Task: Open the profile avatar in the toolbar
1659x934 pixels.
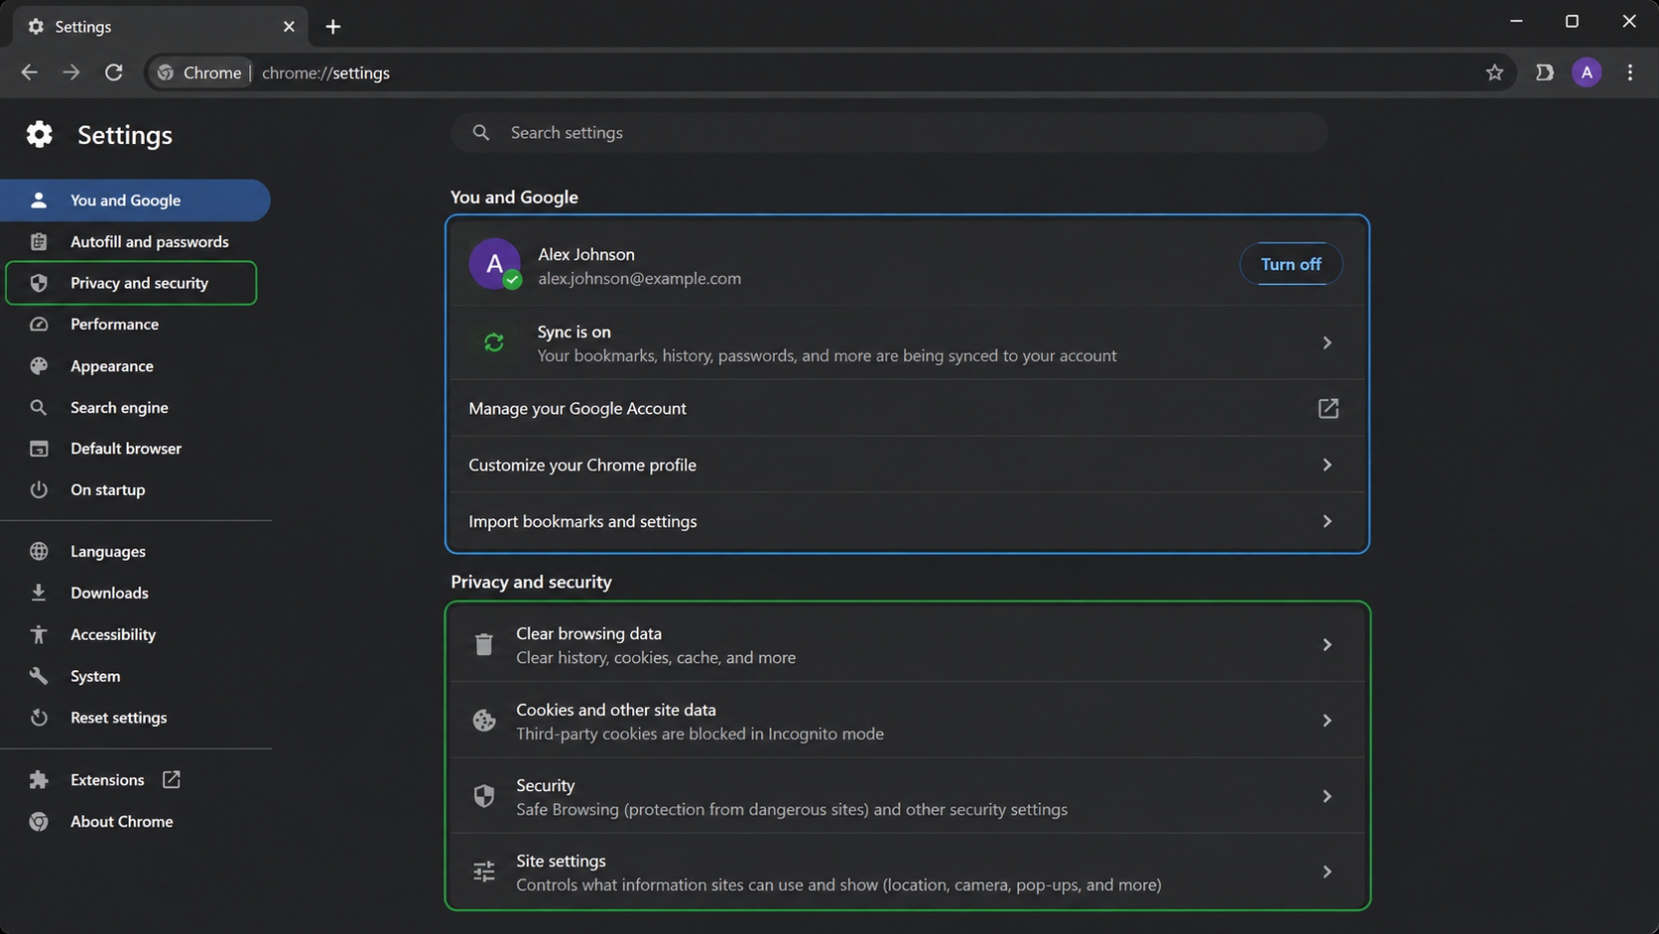Action: 1587,72
